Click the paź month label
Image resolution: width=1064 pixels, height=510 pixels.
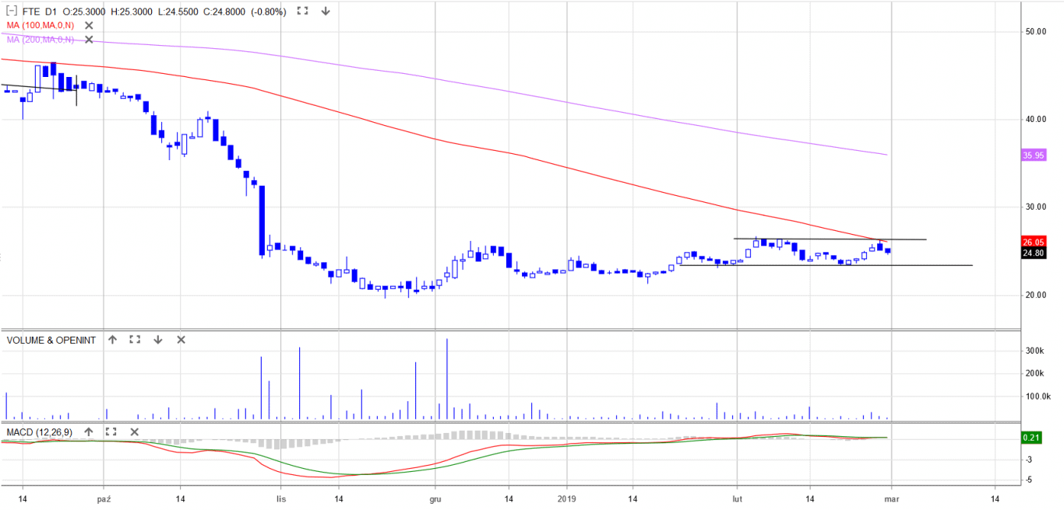(x=104, y=498)
